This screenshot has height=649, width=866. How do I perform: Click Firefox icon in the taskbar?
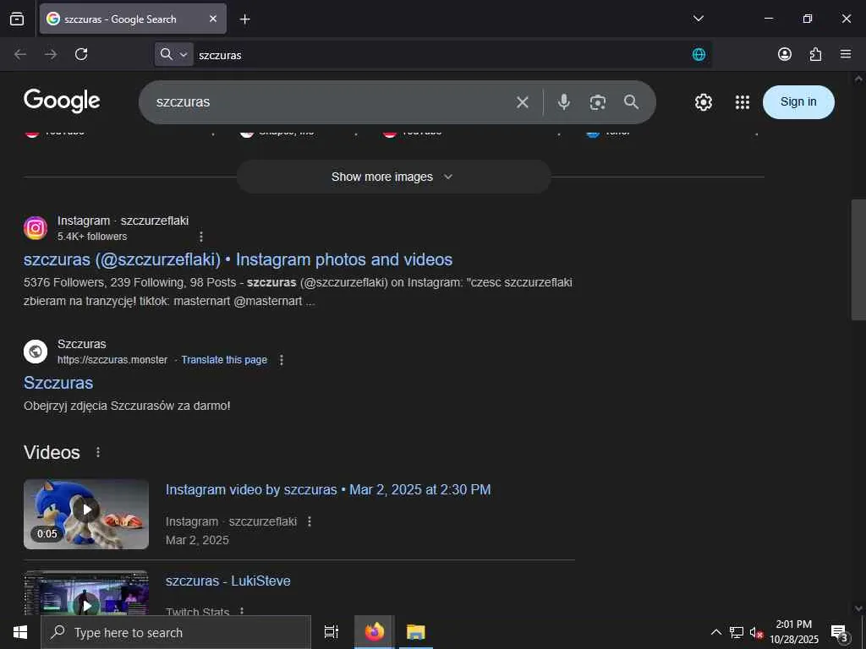374,632
